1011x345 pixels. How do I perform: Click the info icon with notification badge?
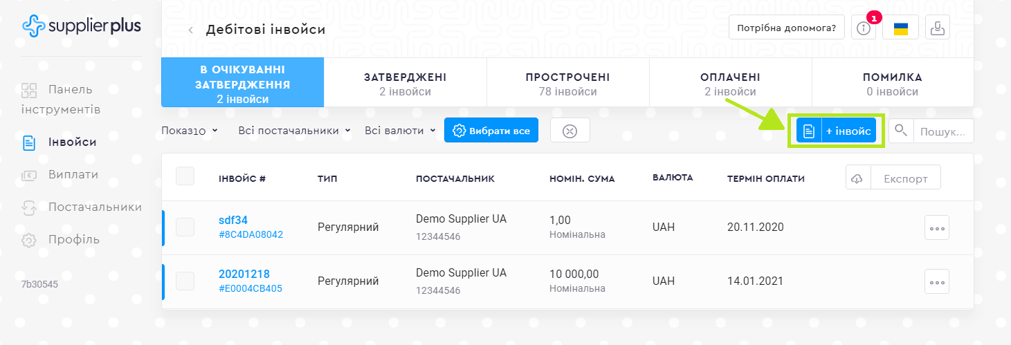[863, 28]
